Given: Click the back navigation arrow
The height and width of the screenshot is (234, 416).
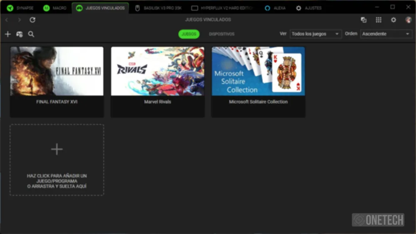Looking at the screenshot, I should pyautogui.click(x=7, y=20).
